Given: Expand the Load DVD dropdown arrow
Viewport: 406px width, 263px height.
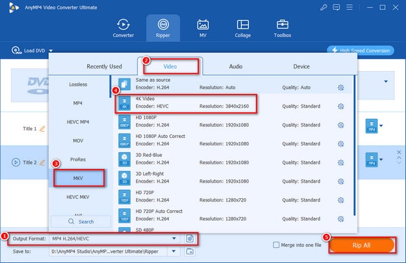Looking at the screenshot, I should tap(51, 51).
